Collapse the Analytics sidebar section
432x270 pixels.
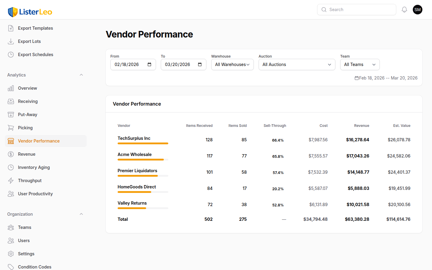tap(81, 75)
